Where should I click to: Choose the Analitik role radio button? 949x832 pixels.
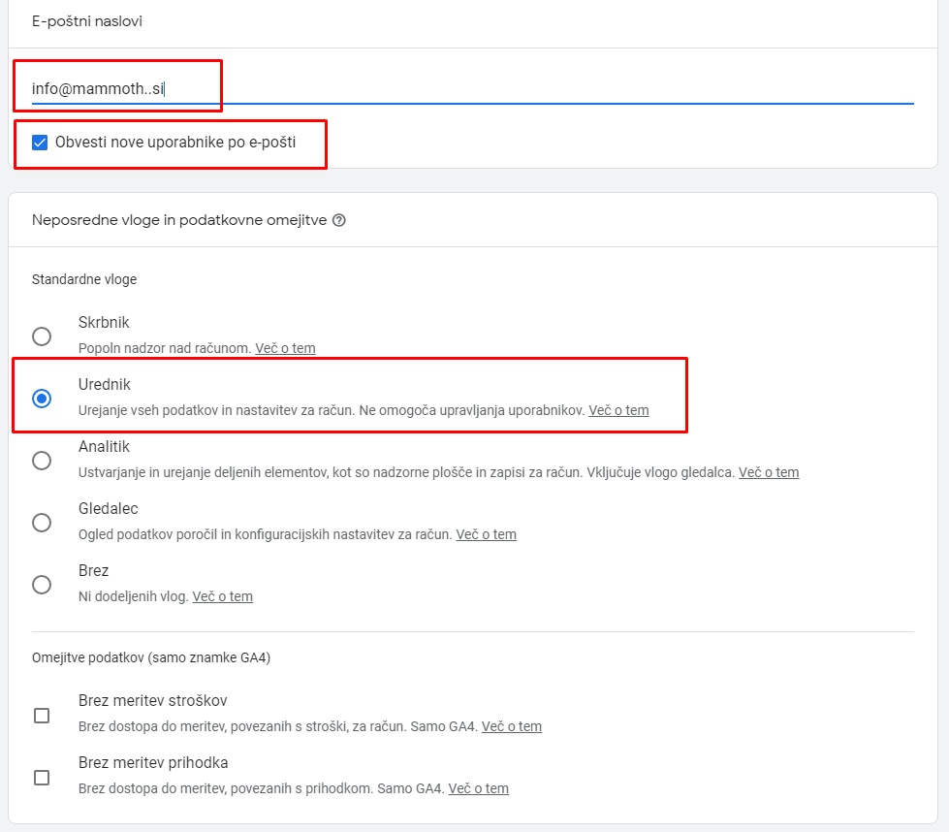pyautogui.click(x=42, y=461)
